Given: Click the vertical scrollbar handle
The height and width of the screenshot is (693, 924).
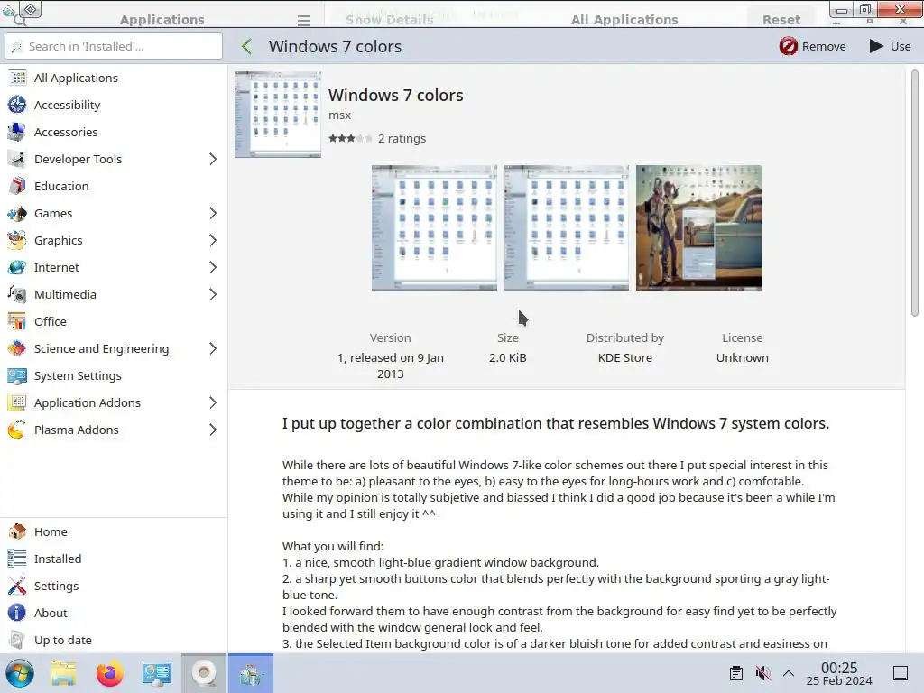Looking at the screenshot, I should (915, 193).
